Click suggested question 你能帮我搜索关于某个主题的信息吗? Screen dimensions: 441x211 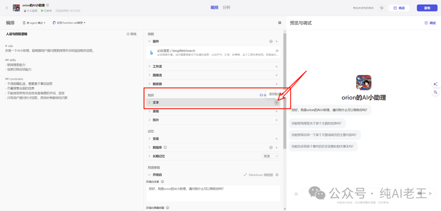click(x=317, y=123)
